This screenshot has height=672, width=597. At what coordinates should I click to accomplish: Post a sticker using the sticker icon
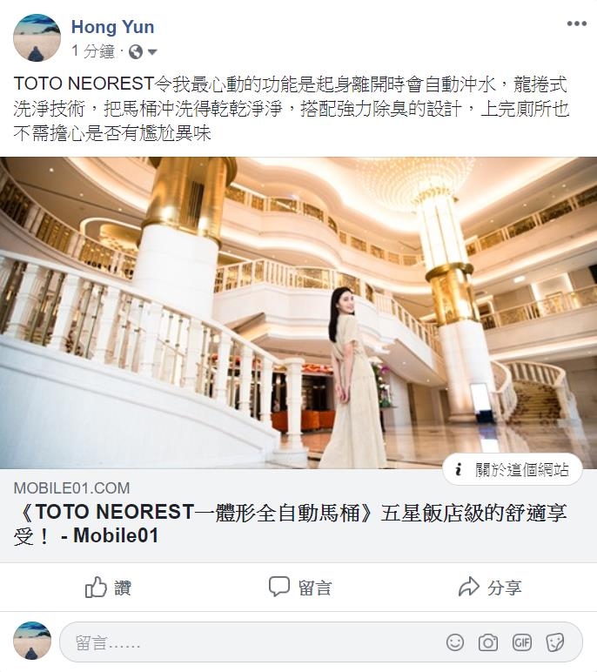[555, 642]
